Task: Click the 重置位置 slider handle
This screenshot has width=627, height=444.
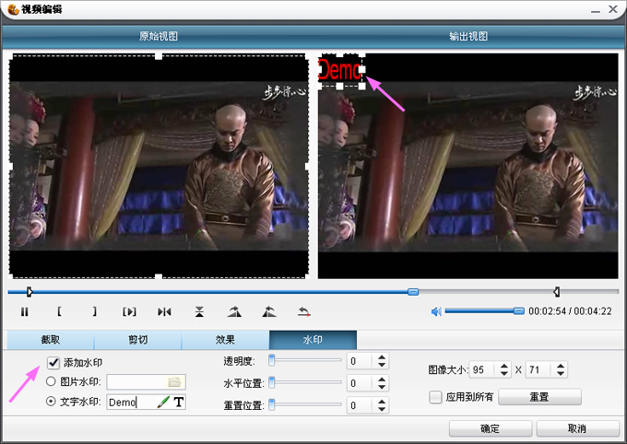Action: pyautogui.click(x=272, y=404)
